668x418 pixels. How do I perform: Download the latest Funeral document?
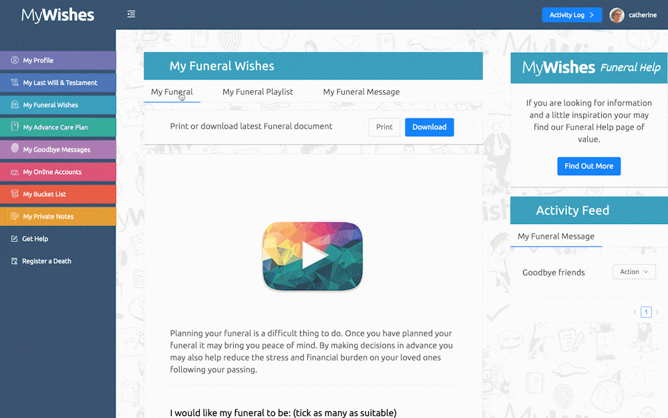click(x=430, y=127)
